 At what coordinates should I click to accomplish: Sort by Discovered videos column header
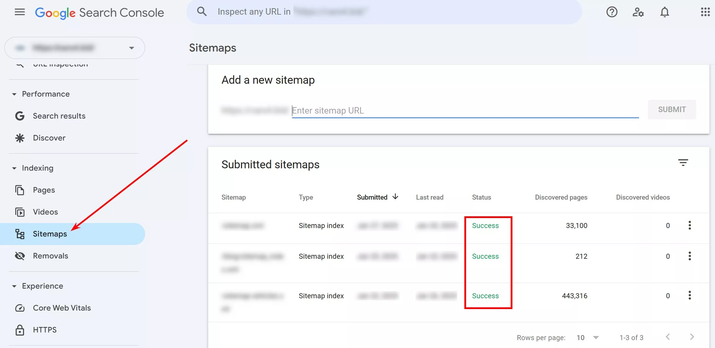click(x=643, y=197)
